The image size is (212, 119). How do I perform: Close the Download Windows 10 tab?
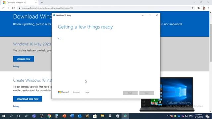click(36, 3)
